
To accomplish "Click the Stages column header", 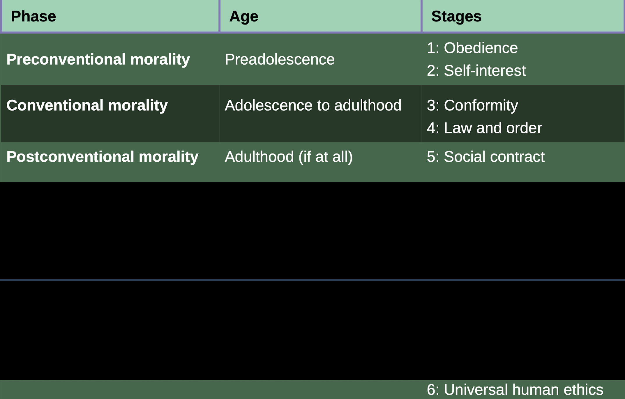I will point(456,16).
